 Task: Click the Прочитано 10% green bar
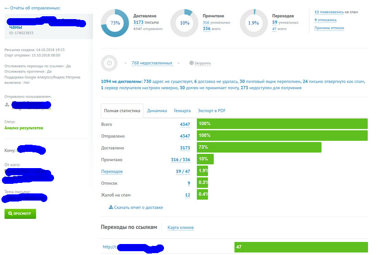coord(205,159)
